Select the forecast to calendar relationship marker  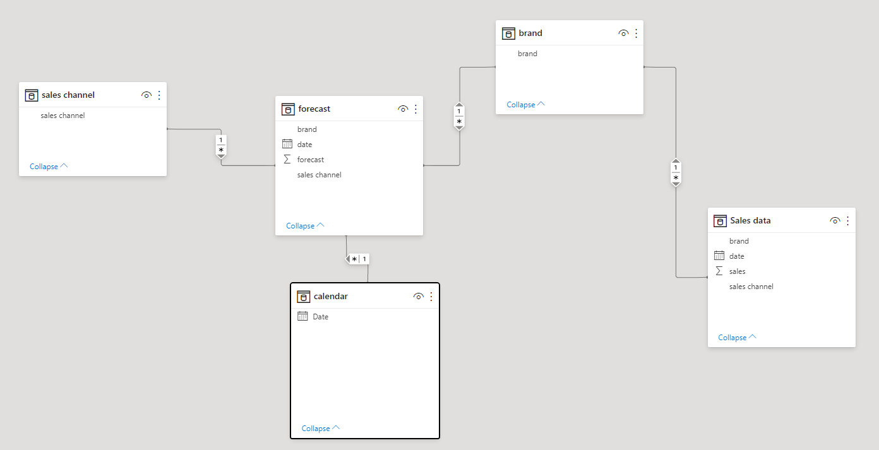357,259
